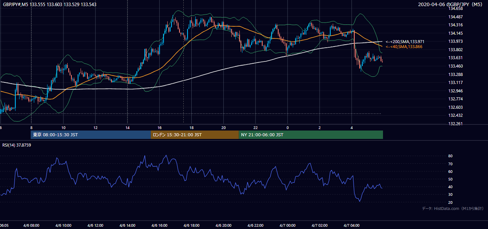Click hour label 18 below price chart

pos(192,127)
